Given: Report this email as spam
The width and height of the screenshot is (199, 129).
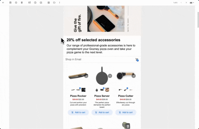Looking at the screenshot, I should (x=16, y=2).
